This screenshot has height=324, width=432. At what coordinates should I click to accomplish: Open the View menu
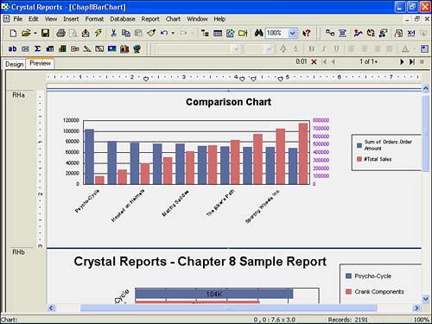point(51,19)
